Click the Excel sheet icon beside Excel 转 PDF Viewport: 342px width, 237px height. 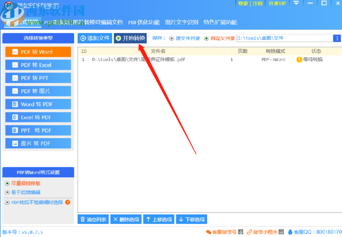(x=15, y=117)
